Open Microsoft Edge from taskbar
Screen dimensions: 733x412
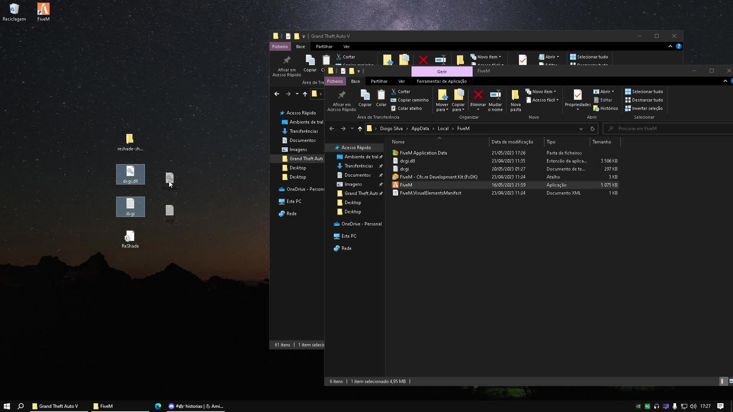pos(158,406)
